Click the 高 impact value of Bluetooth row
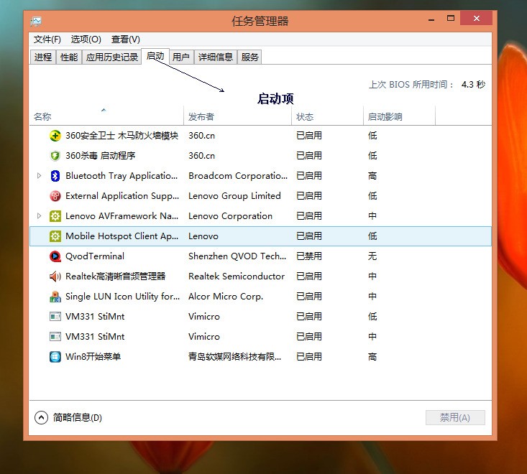The image size is (527, 474). 372,175
